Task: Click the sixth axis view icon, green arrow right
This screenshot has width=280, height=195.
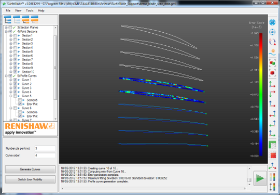Action: pyautogui.click(x=272, y=134)
